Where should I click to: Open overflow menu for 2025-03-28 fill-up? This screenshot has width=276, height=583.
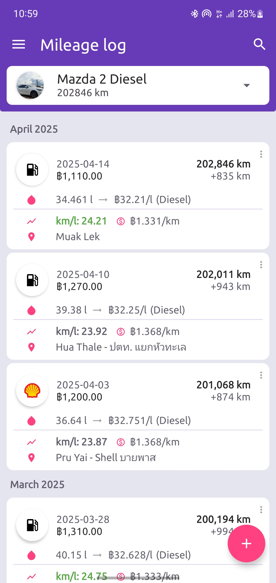point(261,510)
